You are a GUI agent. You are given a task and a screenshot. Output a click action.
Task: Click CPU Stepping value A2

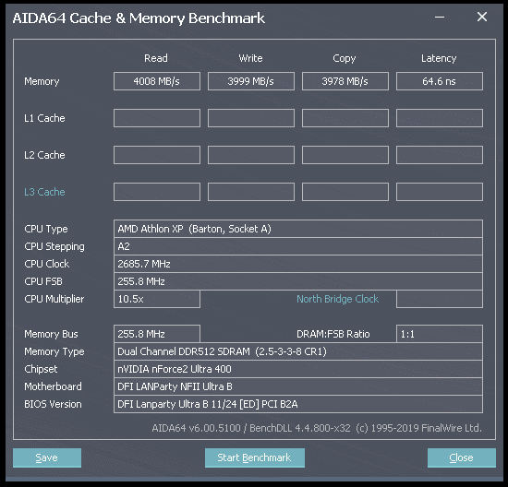[x=298, y=246]
